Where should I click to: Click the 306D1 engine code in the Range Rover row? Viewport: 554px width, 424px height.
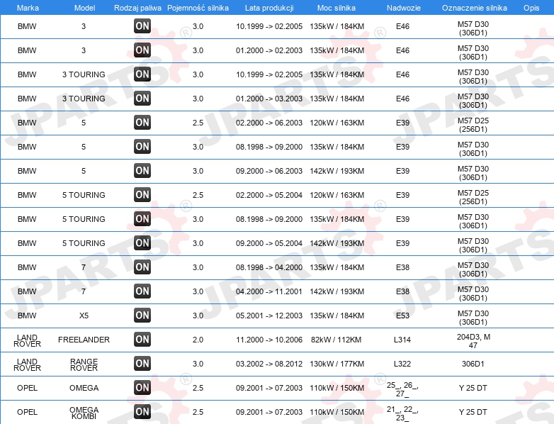[x=473, y=364]
